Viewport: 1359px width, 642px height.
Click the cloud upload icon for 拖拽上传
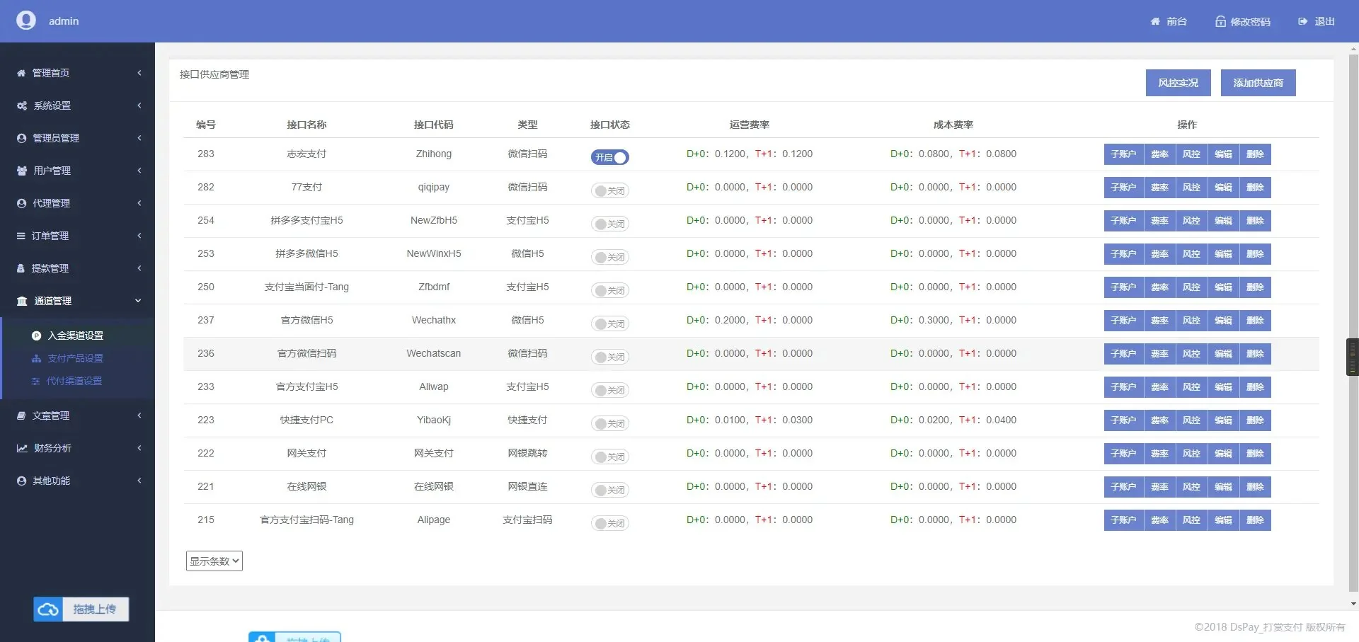coord(48,609)
